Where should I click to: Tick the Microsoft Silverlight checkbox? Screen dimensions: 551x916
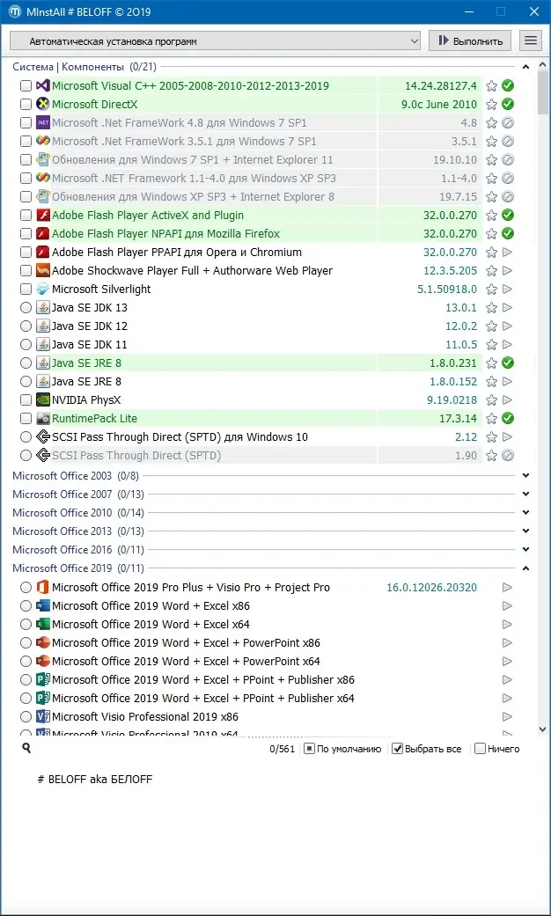point(26,289)
